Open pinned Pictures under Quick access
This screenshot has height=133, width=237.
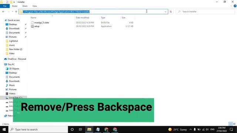coord(13,37)
